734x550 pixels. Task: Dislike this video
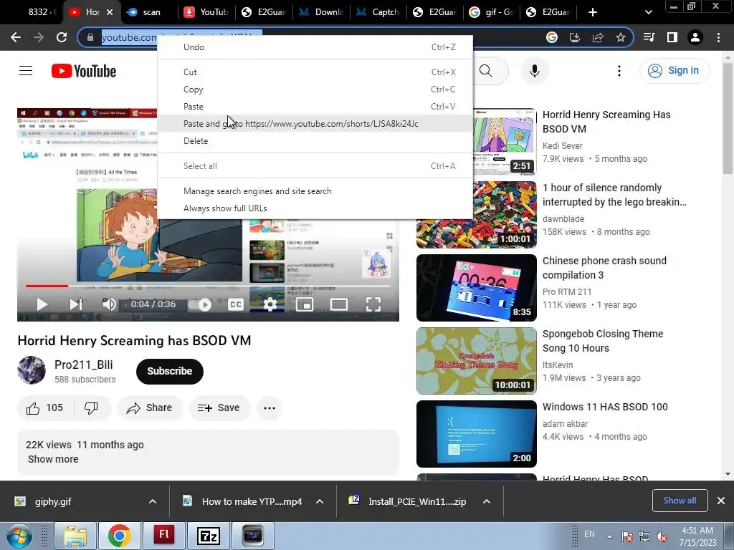(x=91, y=407)
